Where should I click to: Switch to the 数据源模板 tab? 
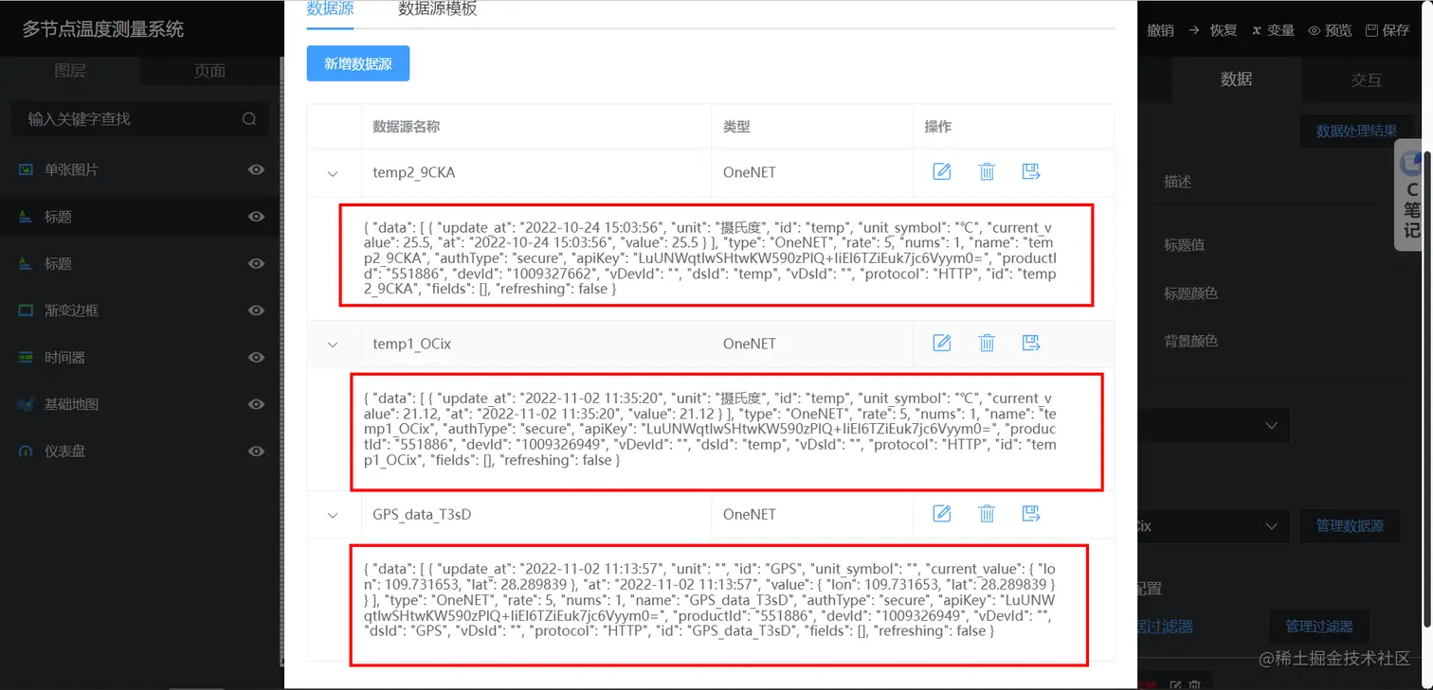pyautogui.click(x=438, y=9)
